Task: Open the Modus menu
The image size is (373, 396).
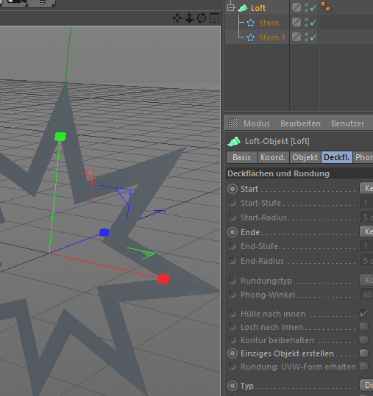Action: point(257,123)
